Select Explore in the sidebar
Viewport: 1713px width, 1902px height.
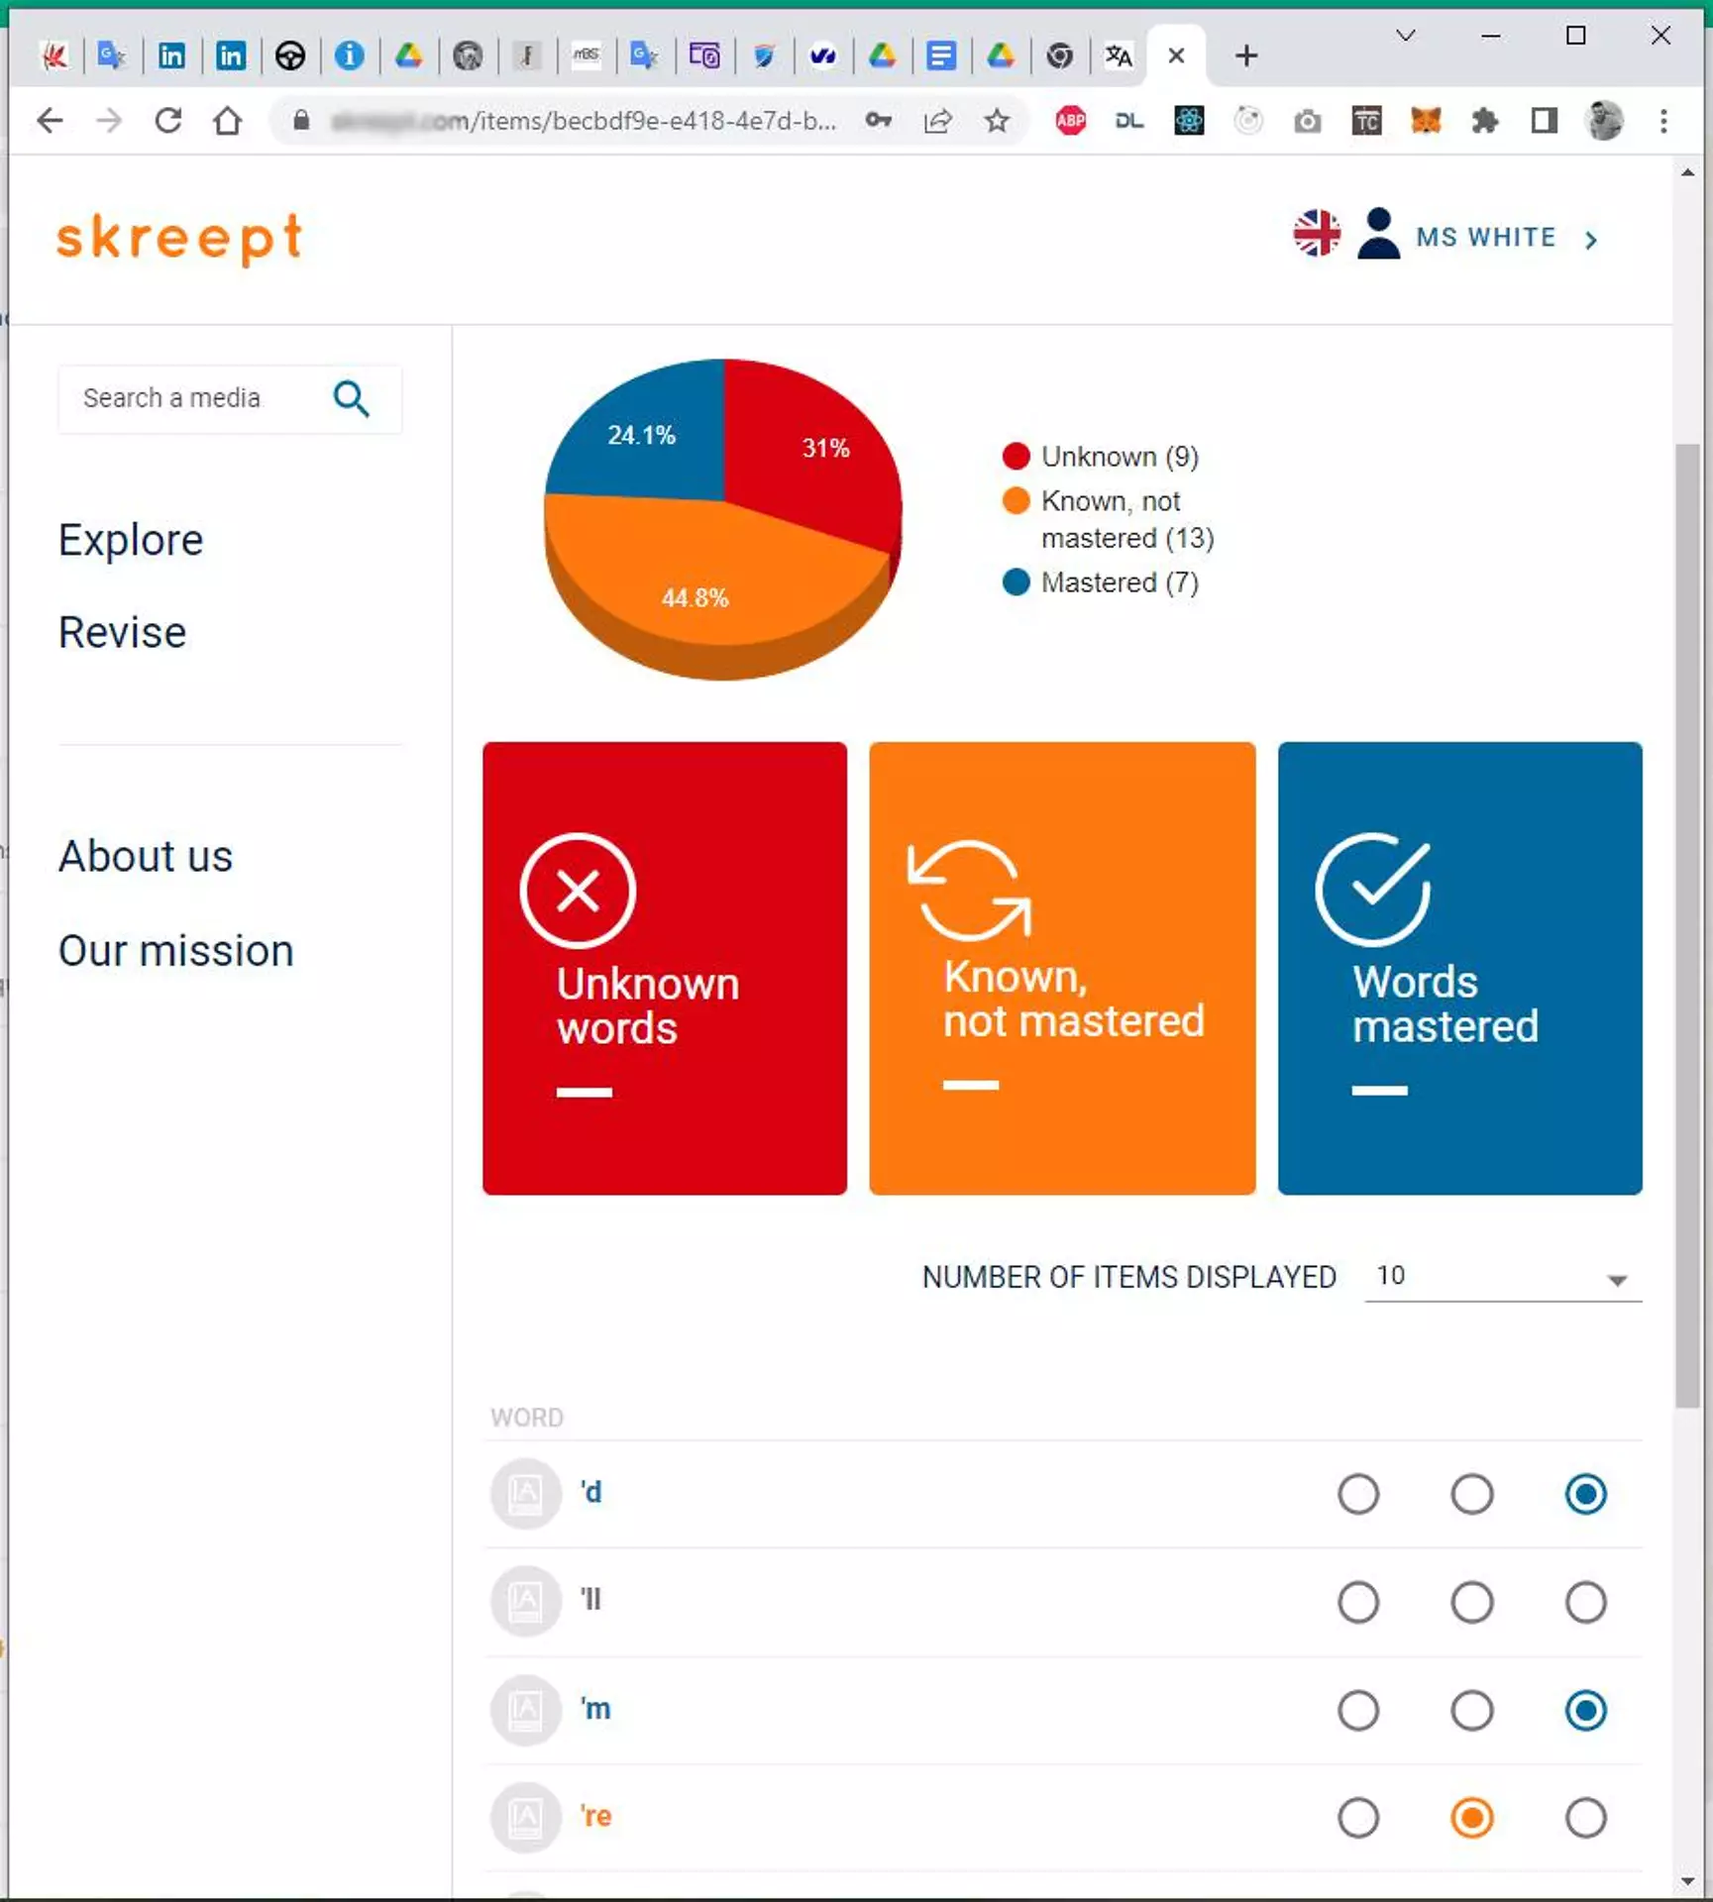tap(130, 540)
